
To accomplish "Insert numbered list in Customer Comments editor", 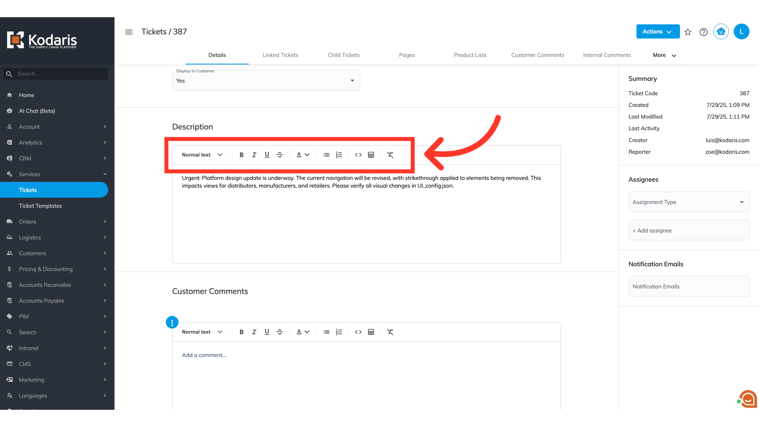I will tap(339, 332).
